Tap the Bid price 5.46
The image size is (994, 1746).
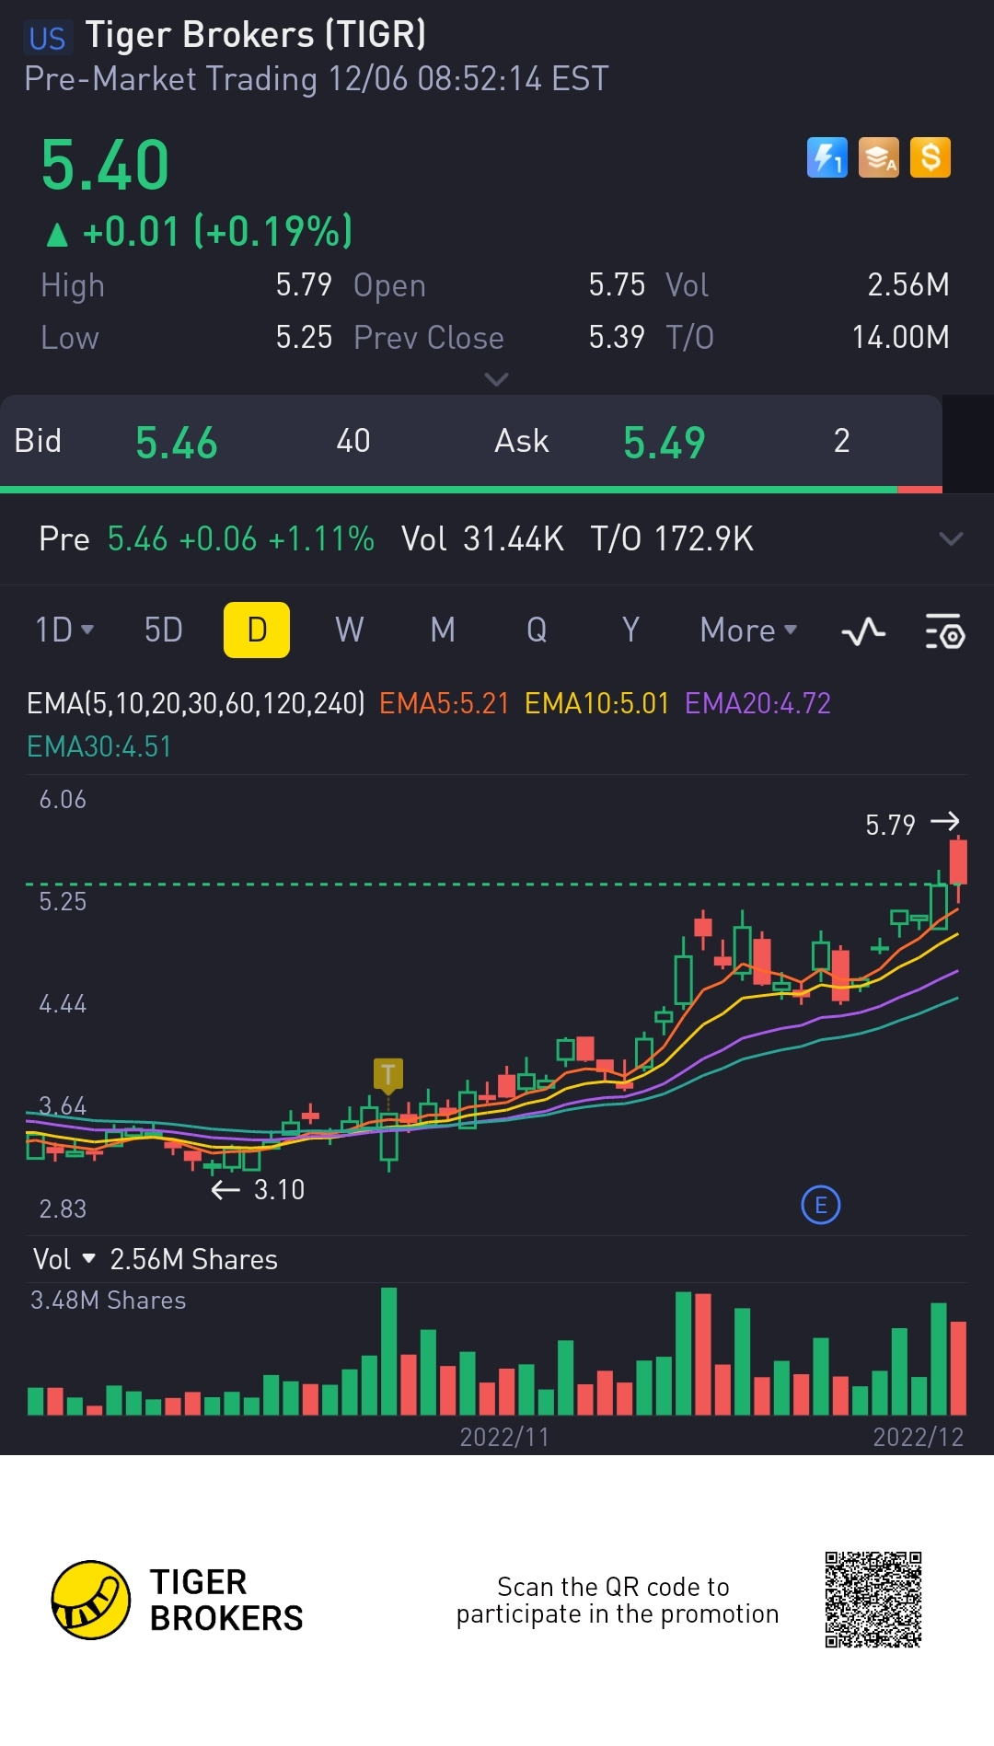tap(177, 443)
